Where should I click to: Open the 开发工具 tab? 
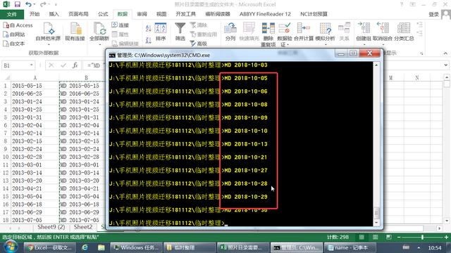tap(185, 14)
